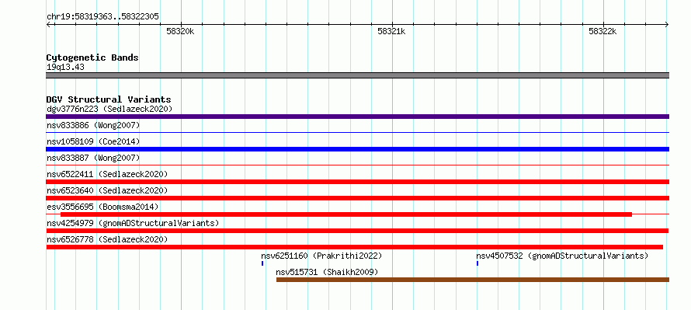The width and height of the screenshot is (691, 310).
Task: Click the dgv3776n223 (Sedlazeck2020) label
Action: (109, 109)
